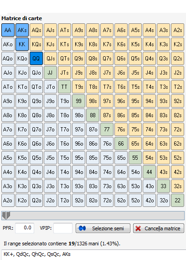Image resolution: width=186 pixels, height=260 pixels.
Task: Click the red X icon on Cancella matrice
Action: coord(138,228)
